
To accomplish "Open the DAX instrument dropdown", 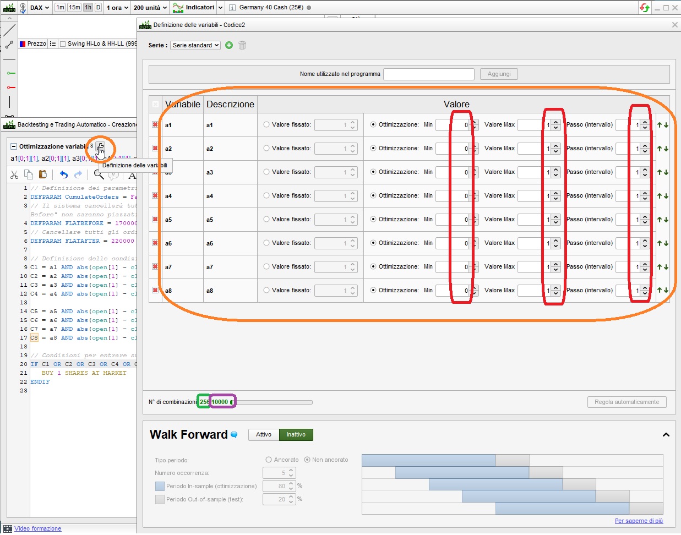I will pos(39,8).
